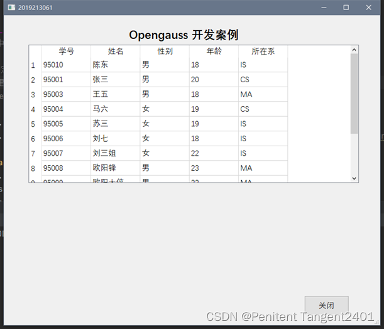The height and width of the screenshot is (329, 384).
Task: Select the name cell 马六
Action: 116,109
